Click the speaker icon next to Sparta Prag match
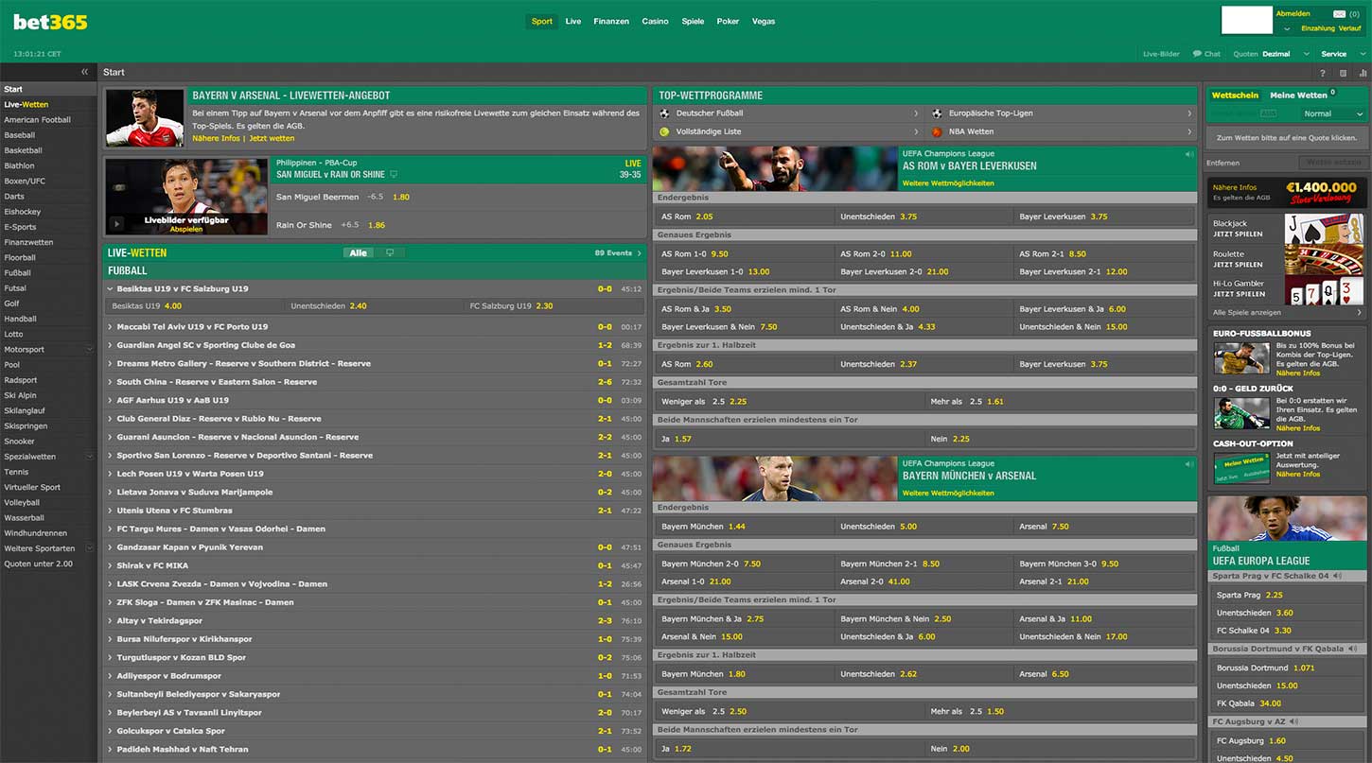 (1337, 576)
